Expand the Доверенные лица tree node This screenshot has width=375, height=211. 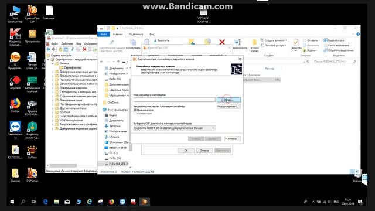point(52,100)
